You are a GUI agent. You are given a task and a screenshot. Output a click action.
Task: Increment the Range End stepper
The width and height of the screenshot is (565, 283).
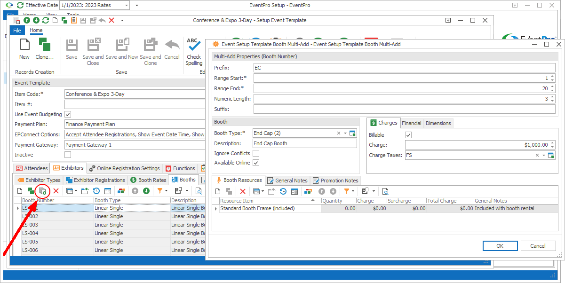[552, 86]
